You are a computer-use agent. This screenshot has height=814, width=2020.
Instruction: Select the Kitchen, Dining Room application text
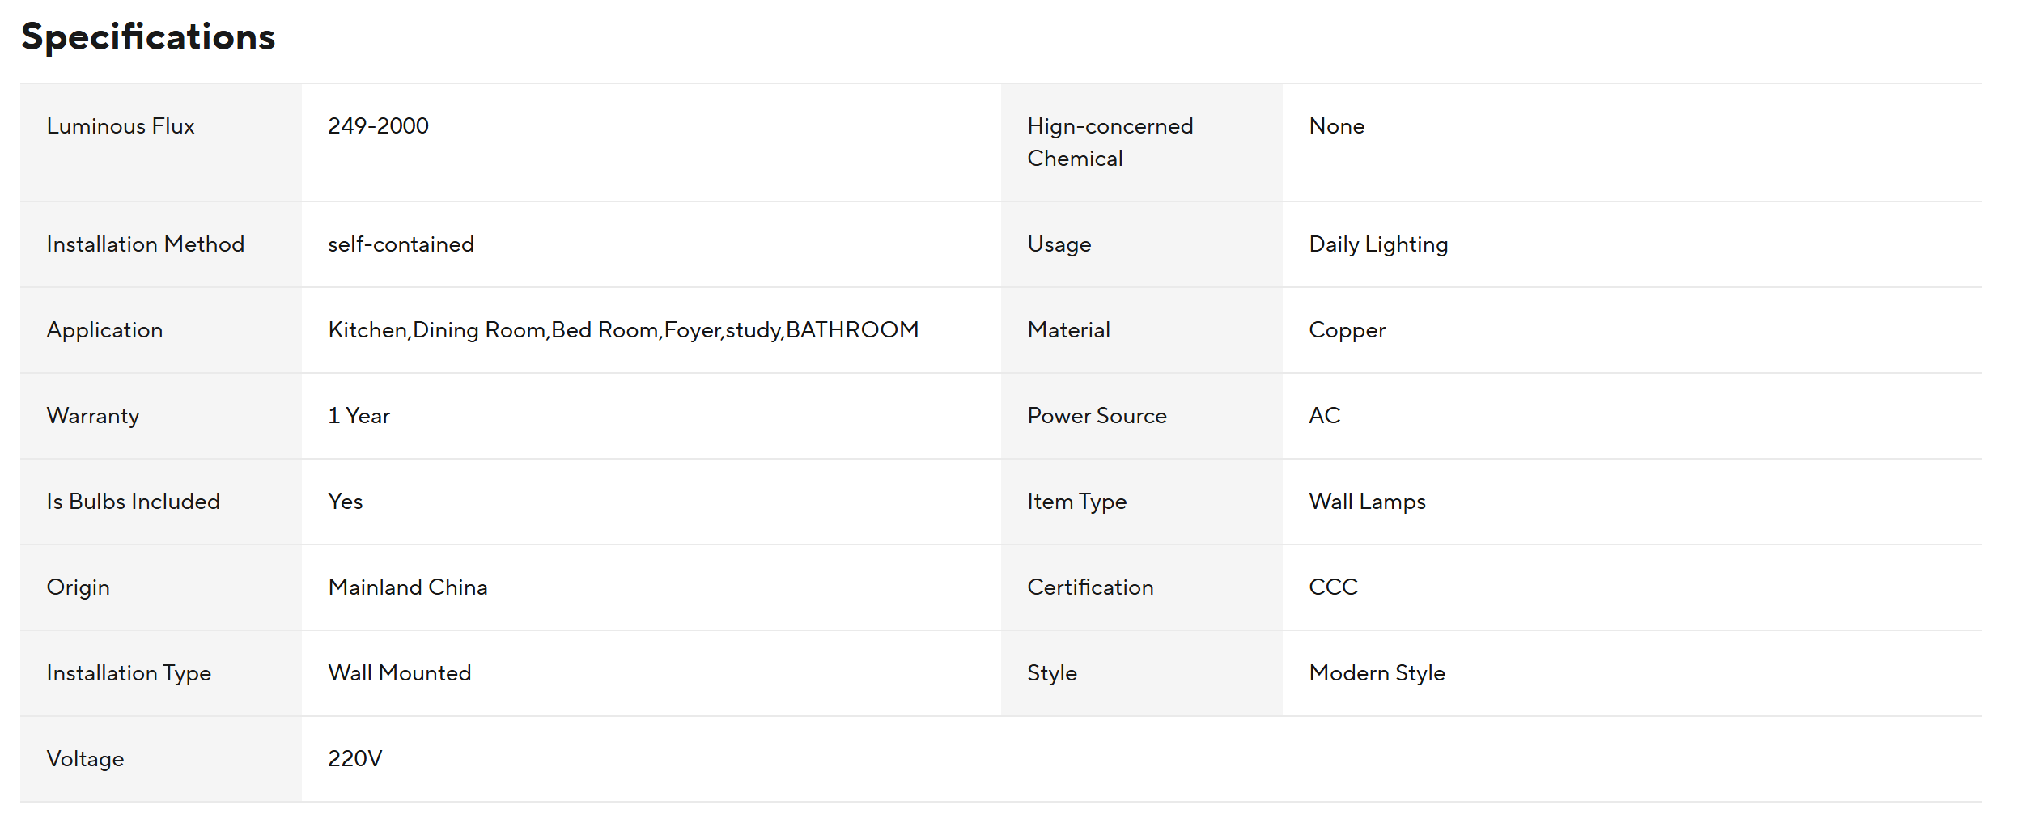pyautogui.click(x=623, y=330)
